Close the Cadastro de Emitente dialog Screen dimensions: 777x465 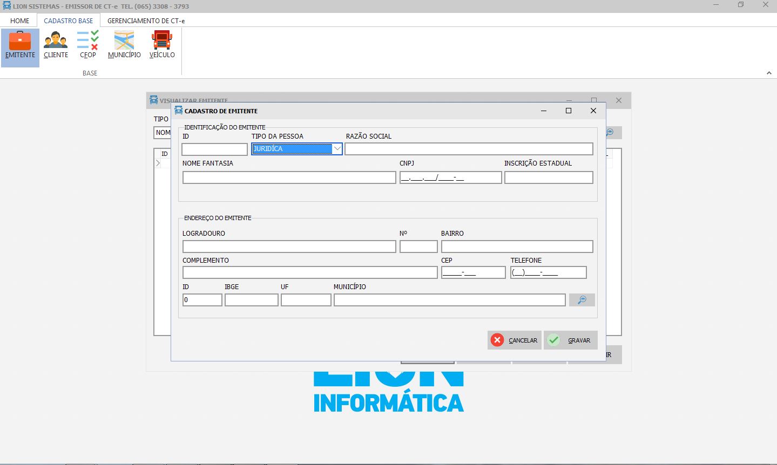pos(593,111)
